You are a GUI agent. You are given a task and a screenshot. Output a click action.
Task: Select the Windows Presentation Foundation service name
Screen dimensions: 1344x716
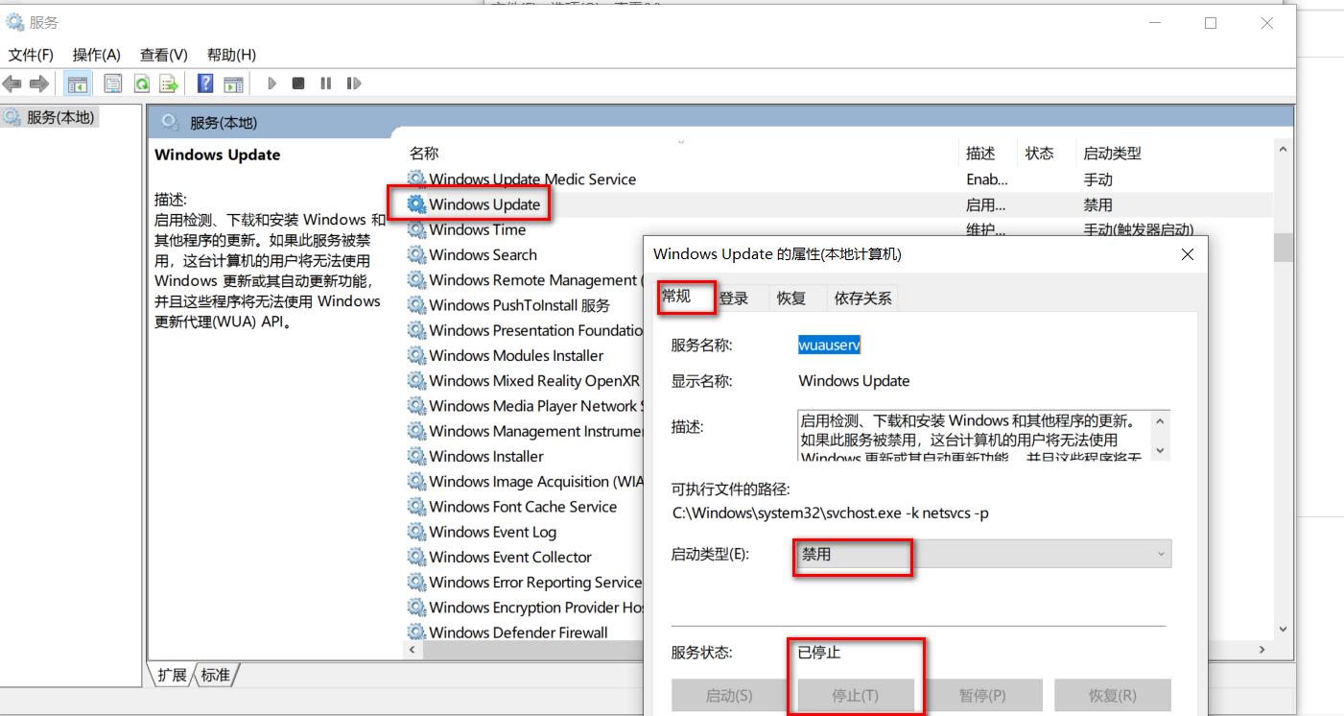[536, 330]
